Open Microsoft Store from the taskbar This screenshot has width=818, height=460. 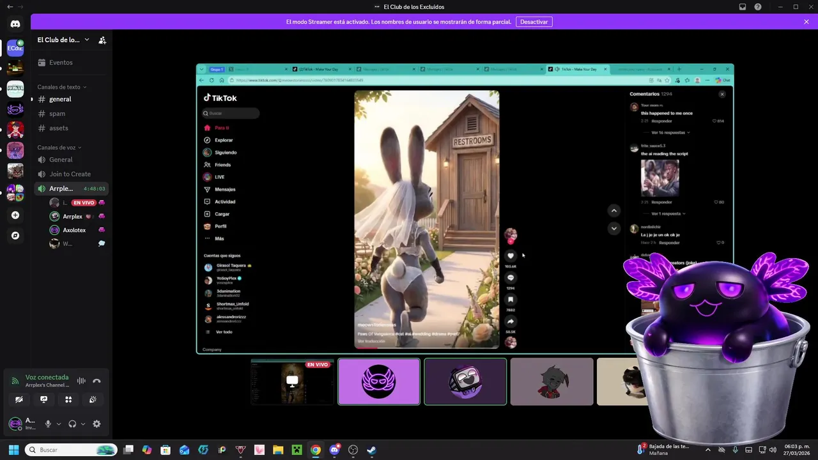pos(166,450)
